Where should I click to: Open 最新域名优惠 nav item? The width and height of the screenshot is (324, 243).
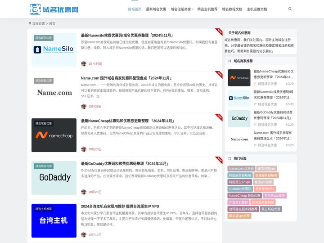click(156, 9)
